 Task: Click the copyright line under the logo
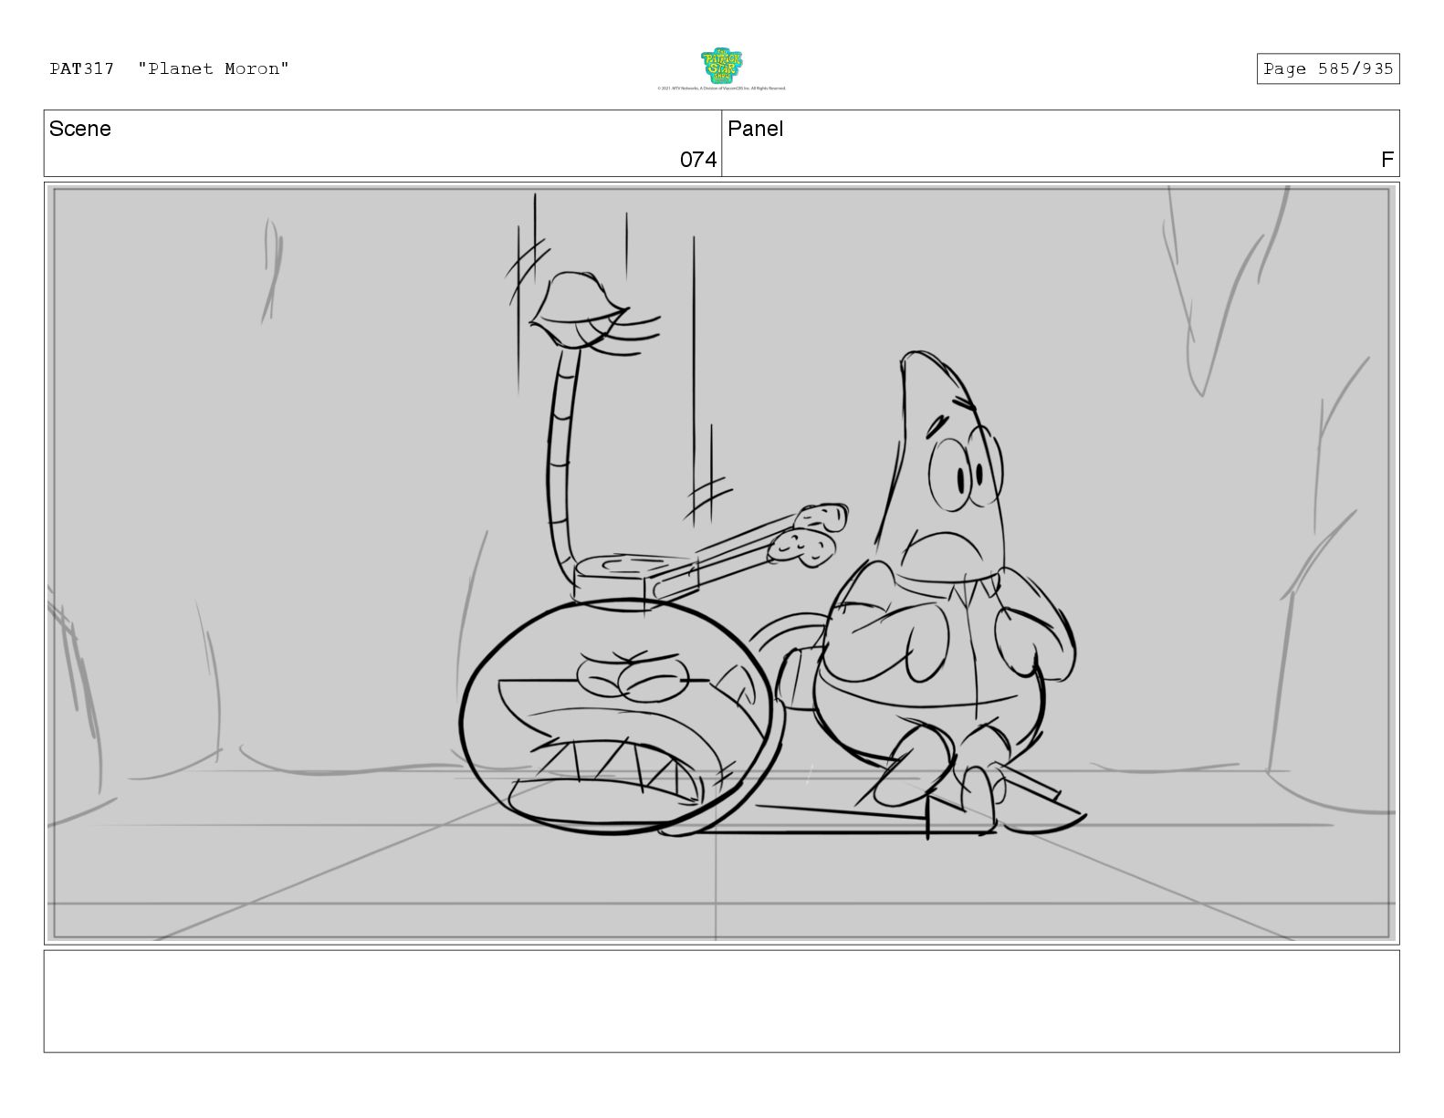pos(721,89)
